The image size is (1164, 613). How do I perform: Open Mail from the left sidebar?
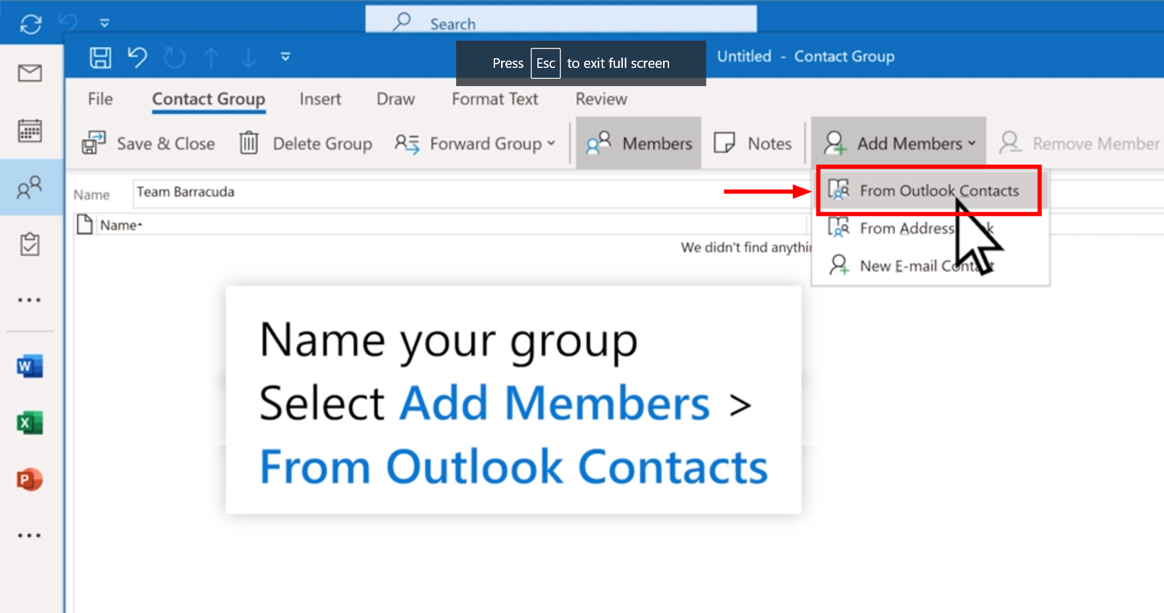(x=30, y=73)
